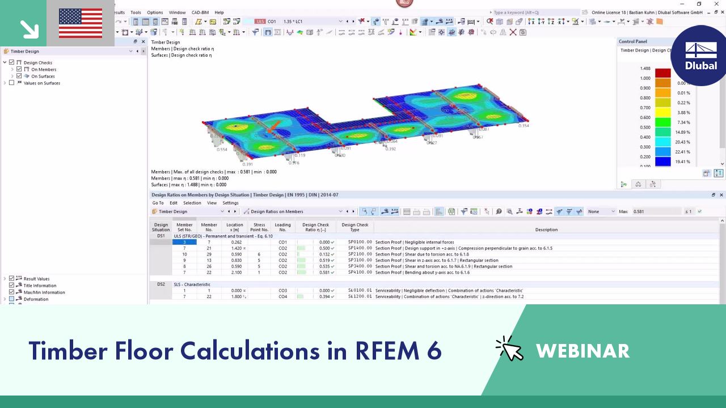Select the filter funnel icon in results toolbar
726x408 pixels.
(x=465, y=211)
